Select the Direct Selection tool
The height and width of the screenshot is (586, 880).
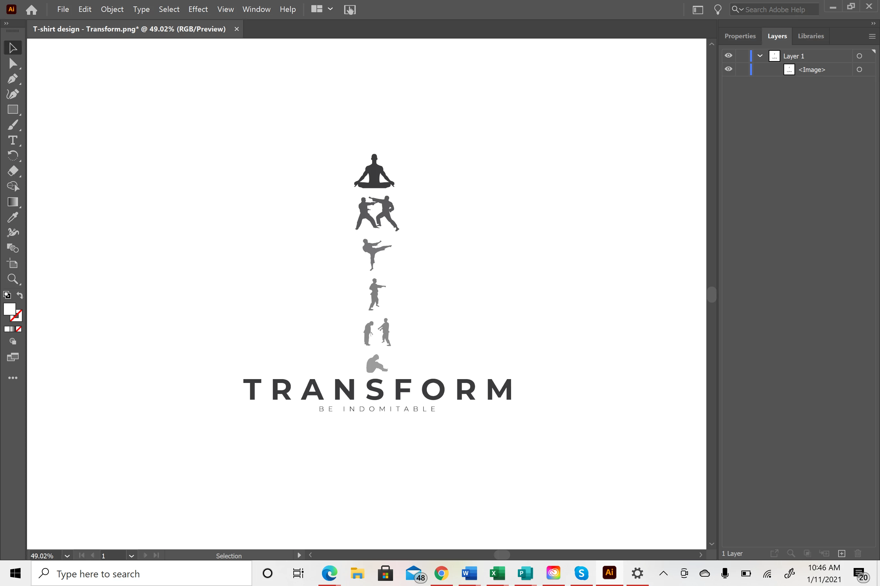coord(12,64)
